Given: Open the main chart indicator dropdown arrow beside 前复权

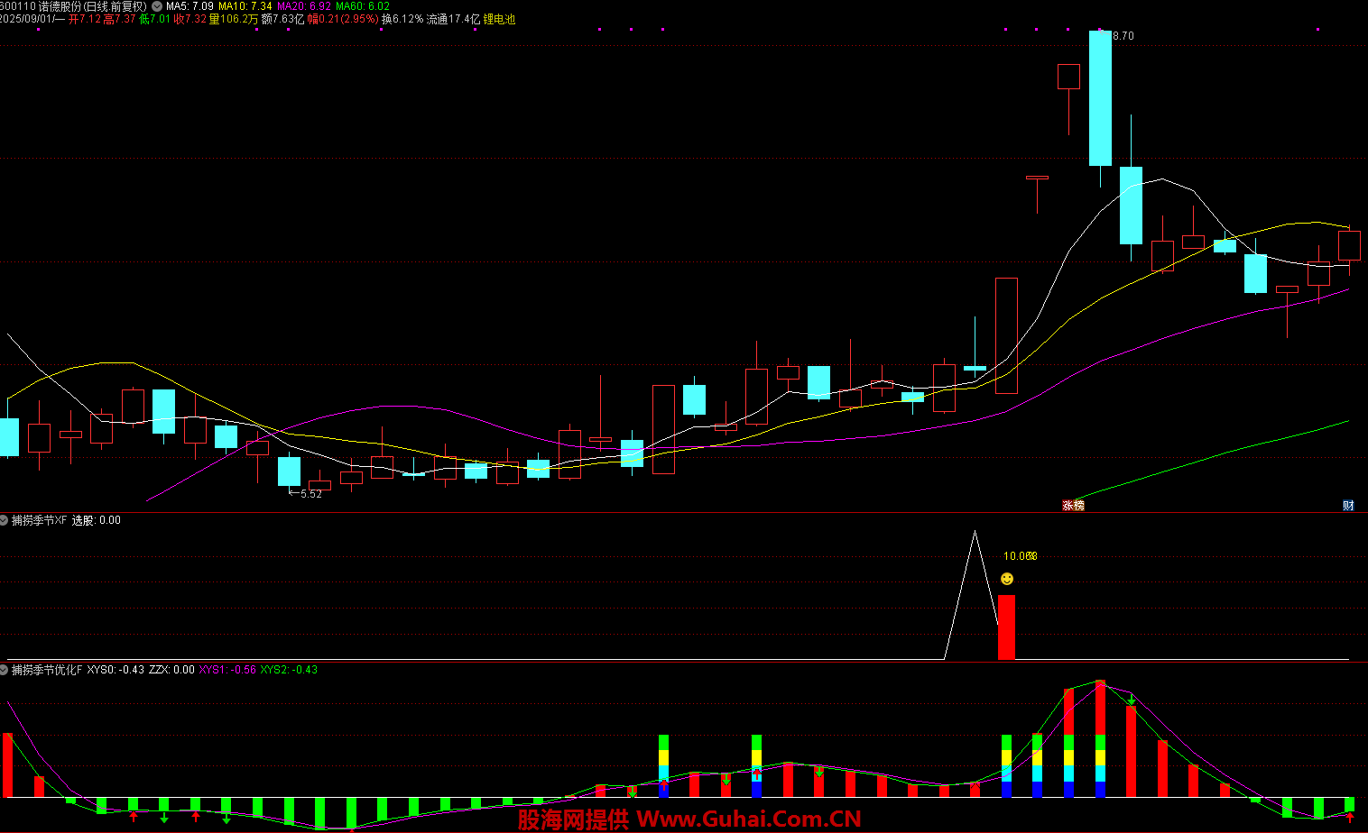Looking at the screenshot, I should tap(157, 6).
